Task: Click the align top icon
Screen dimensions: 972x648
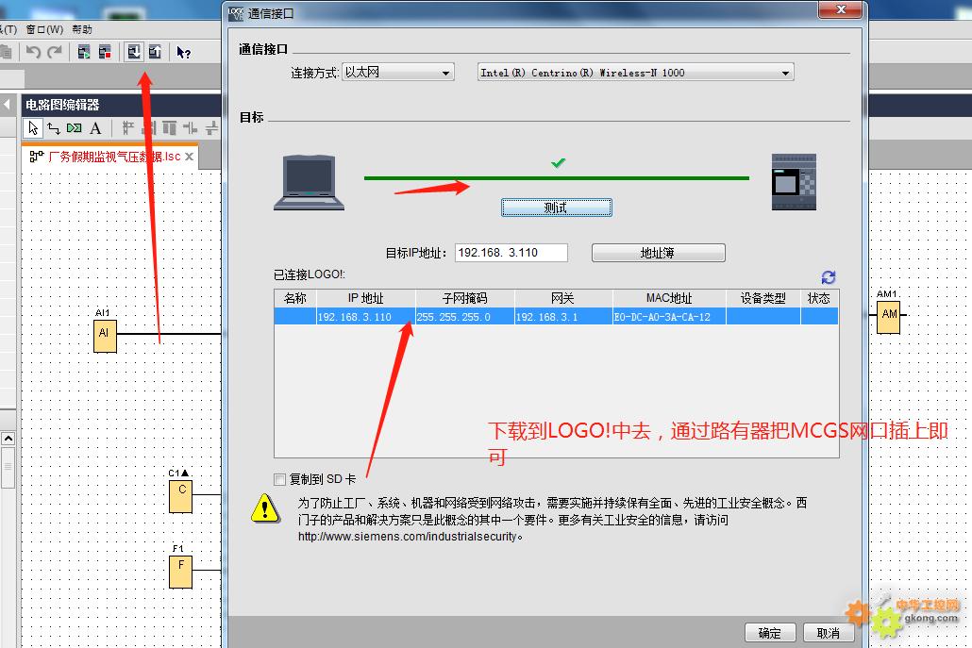Action: [169, 128]
